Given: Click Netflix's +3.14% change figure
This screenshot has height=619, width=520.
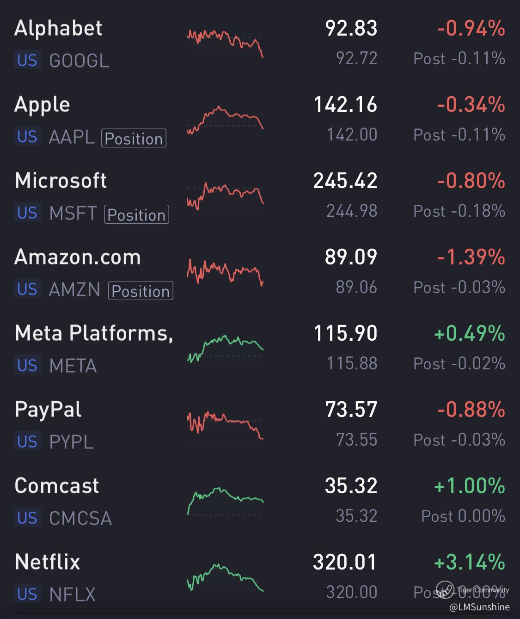Looking at the screenshot, I should click(x=469, y=562).
